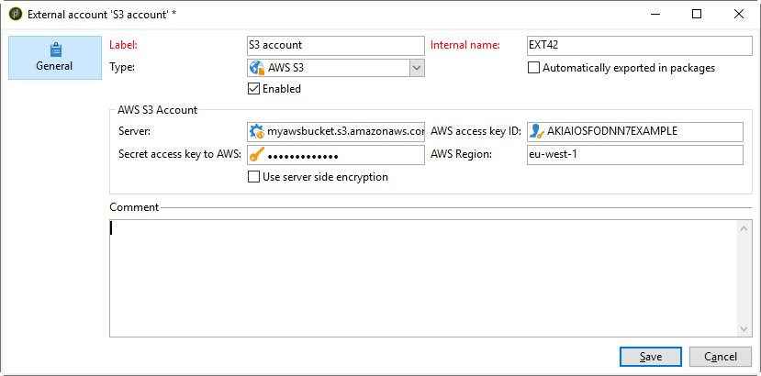Edit the Internal name field EXT42
The image size is (761, 376).
[x=638, y=45]
